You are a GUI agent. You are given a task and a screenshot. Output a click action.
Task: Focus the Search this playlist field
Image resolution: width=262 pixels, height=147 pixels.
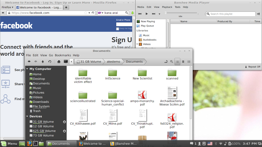(231, 14)
